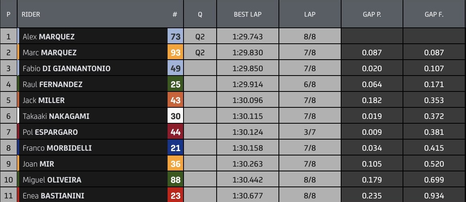Screen dimensions: 466x202
Task: Open rider Miguel OLIVEIRA
Action: (x=52, y=180)
